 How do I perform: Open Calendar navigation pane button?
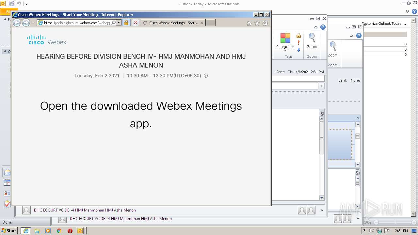pos(7,183)
